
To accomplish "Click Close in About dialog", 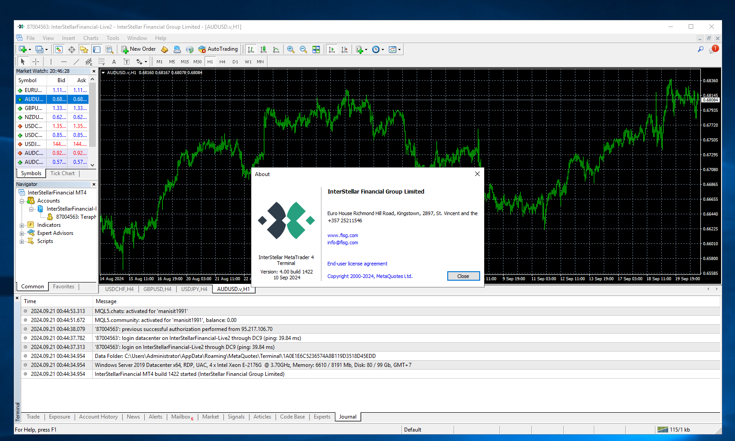I will (463, 276).
